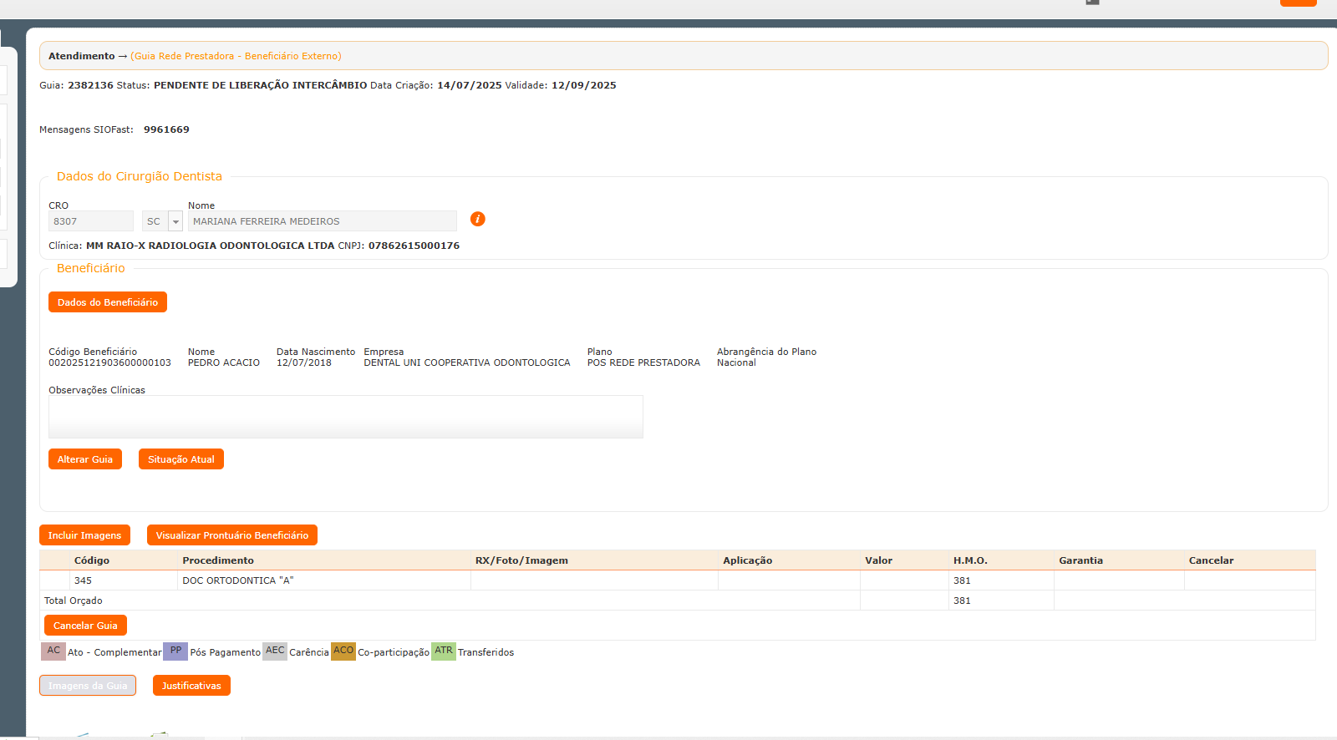Click the AC Ato Complementar legend swatch
This screenshot has width=1337, height=740.
pos(53,651)
